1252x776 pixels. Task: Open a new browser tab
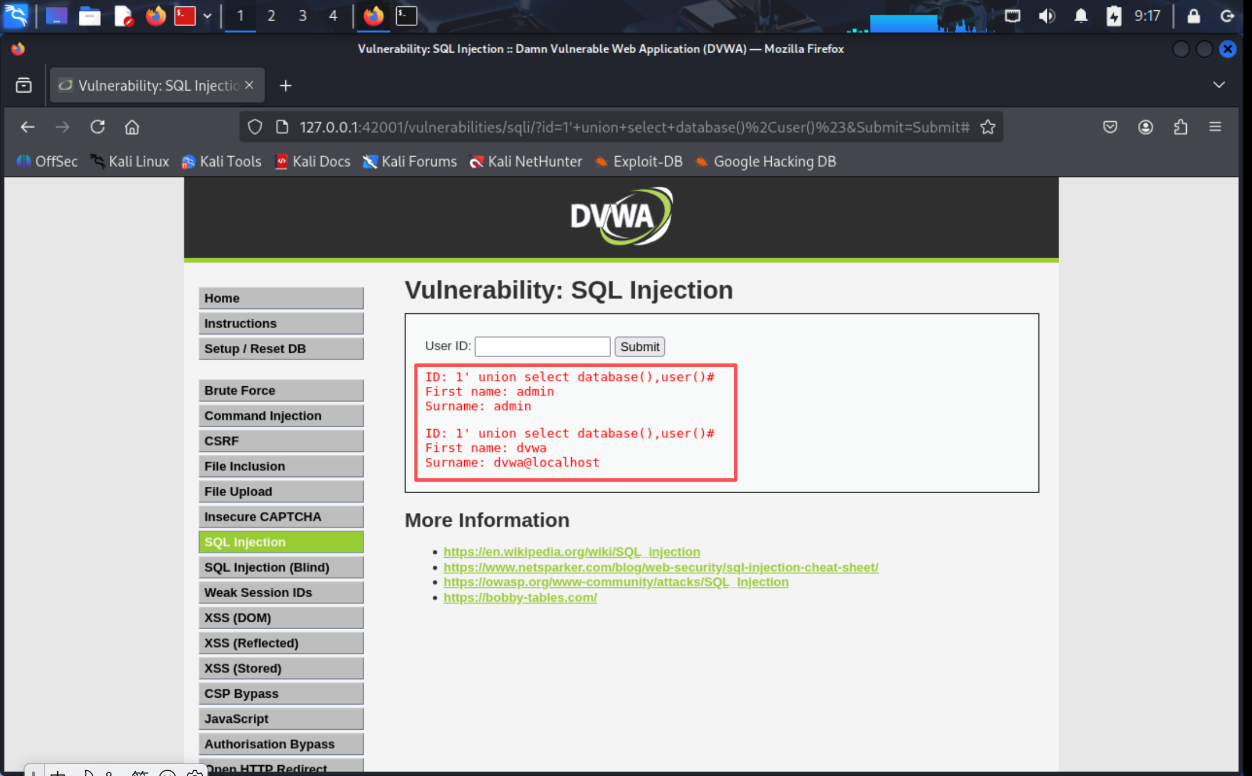285,86
